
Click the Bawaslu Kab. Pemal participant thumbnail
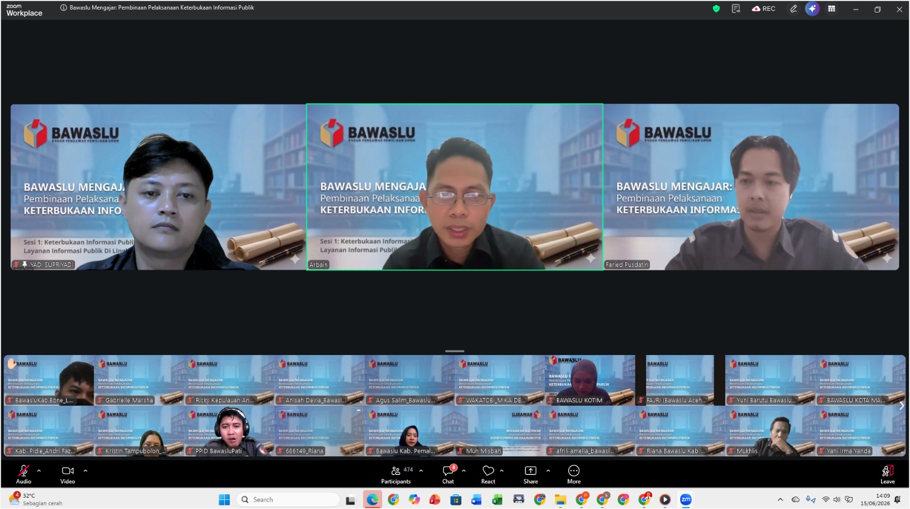coord(410,431)
